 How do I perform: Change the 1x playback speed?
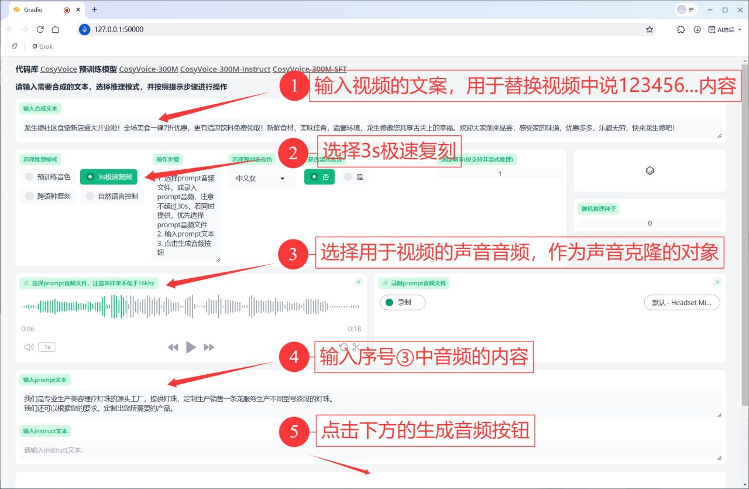(47, 347)
